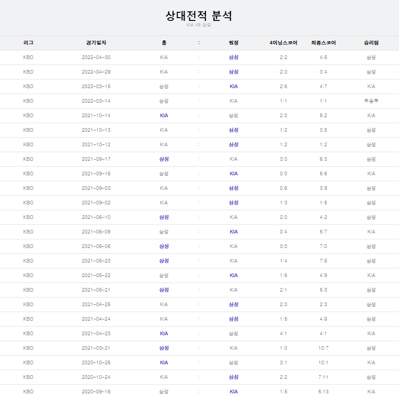Image resolution: width=399 pixels, height=397 pixels.
Task: Click the "원정" column header
Action: pyautogui.click(x=234, y=43)
